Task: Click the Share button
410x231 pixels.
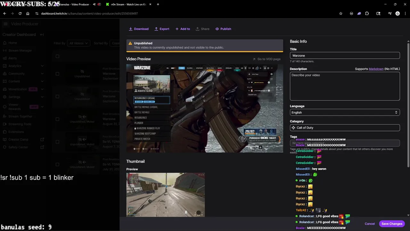Action: coord(202,29)
